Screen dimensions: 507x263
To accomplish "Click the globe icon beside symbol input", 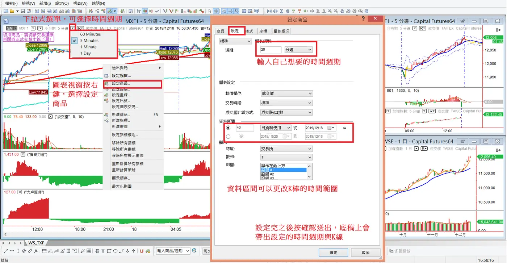I will pos(194,251).
